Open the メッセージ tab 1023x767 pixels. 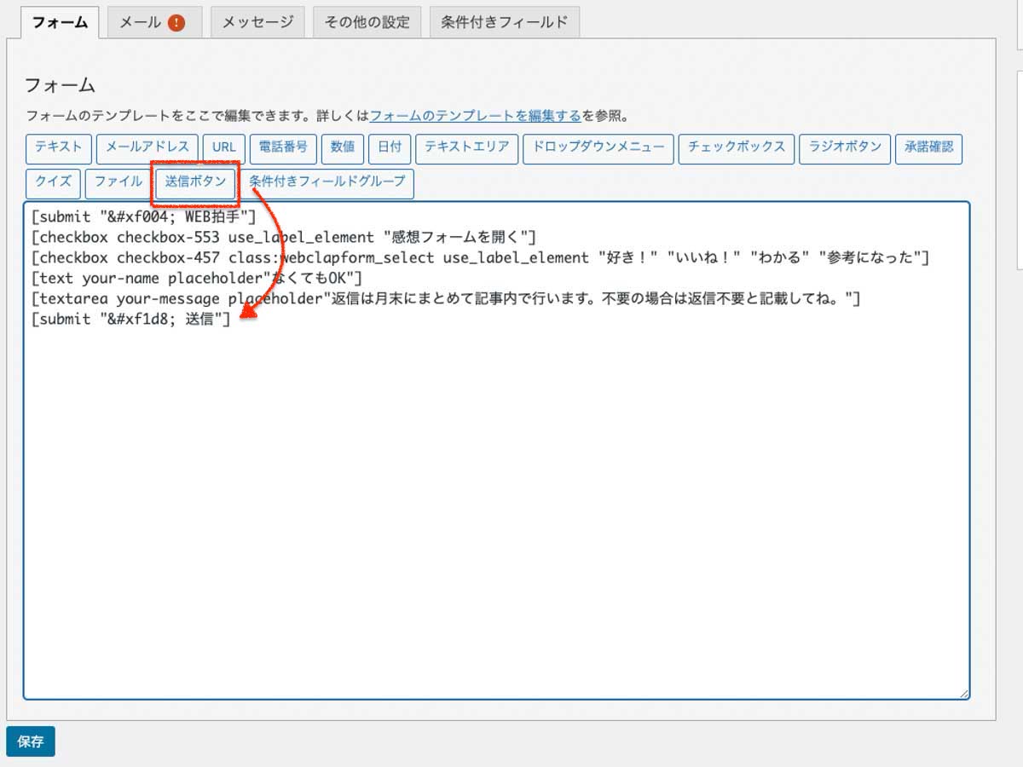pos(257,23)
